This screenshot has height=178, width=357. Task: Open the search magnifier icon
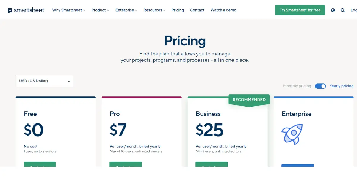point(343,10)
